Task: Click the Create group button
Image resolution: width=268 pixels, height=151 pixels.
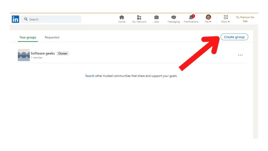Action: coord(234,37)
